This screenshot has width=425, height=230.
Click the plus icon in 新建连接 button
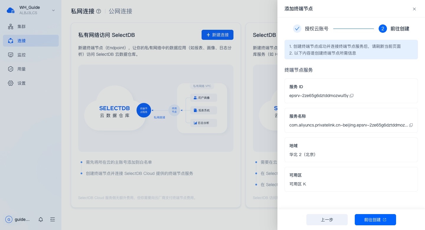click(208, 35)
